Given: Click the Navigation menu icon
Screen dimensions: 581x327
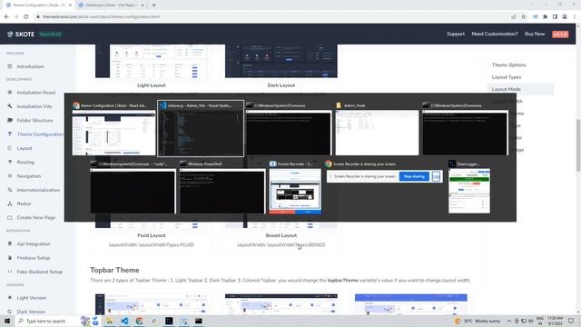Looking at the screenshot, I should coord(10,175).
